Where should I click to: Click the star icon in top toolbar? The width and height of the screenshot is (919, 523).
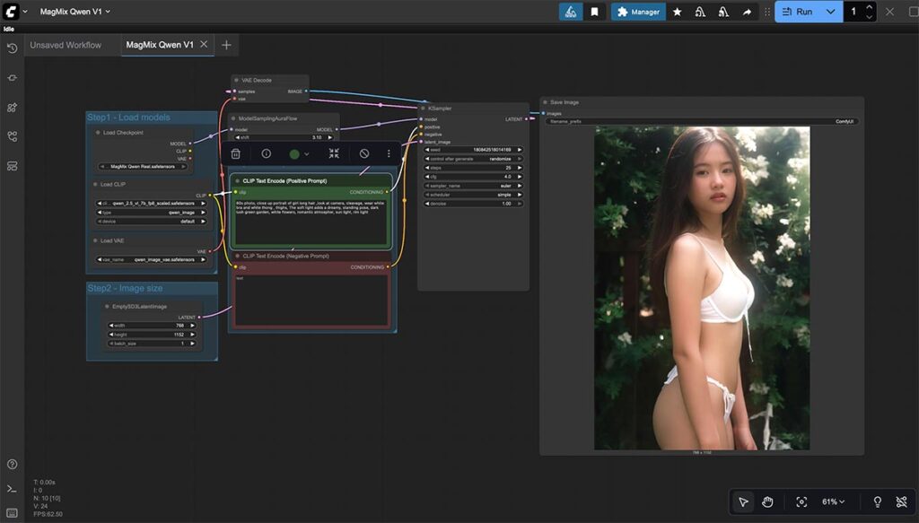pos(677,12)
